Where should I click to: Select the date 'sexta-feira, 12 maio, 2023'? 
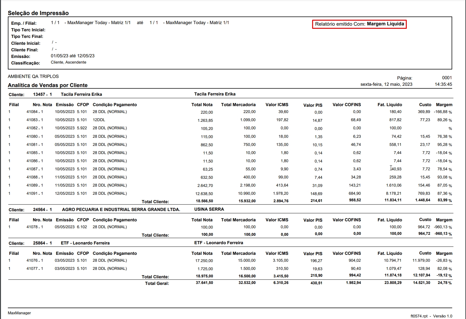pyautogui.click(x=386, y=84)
